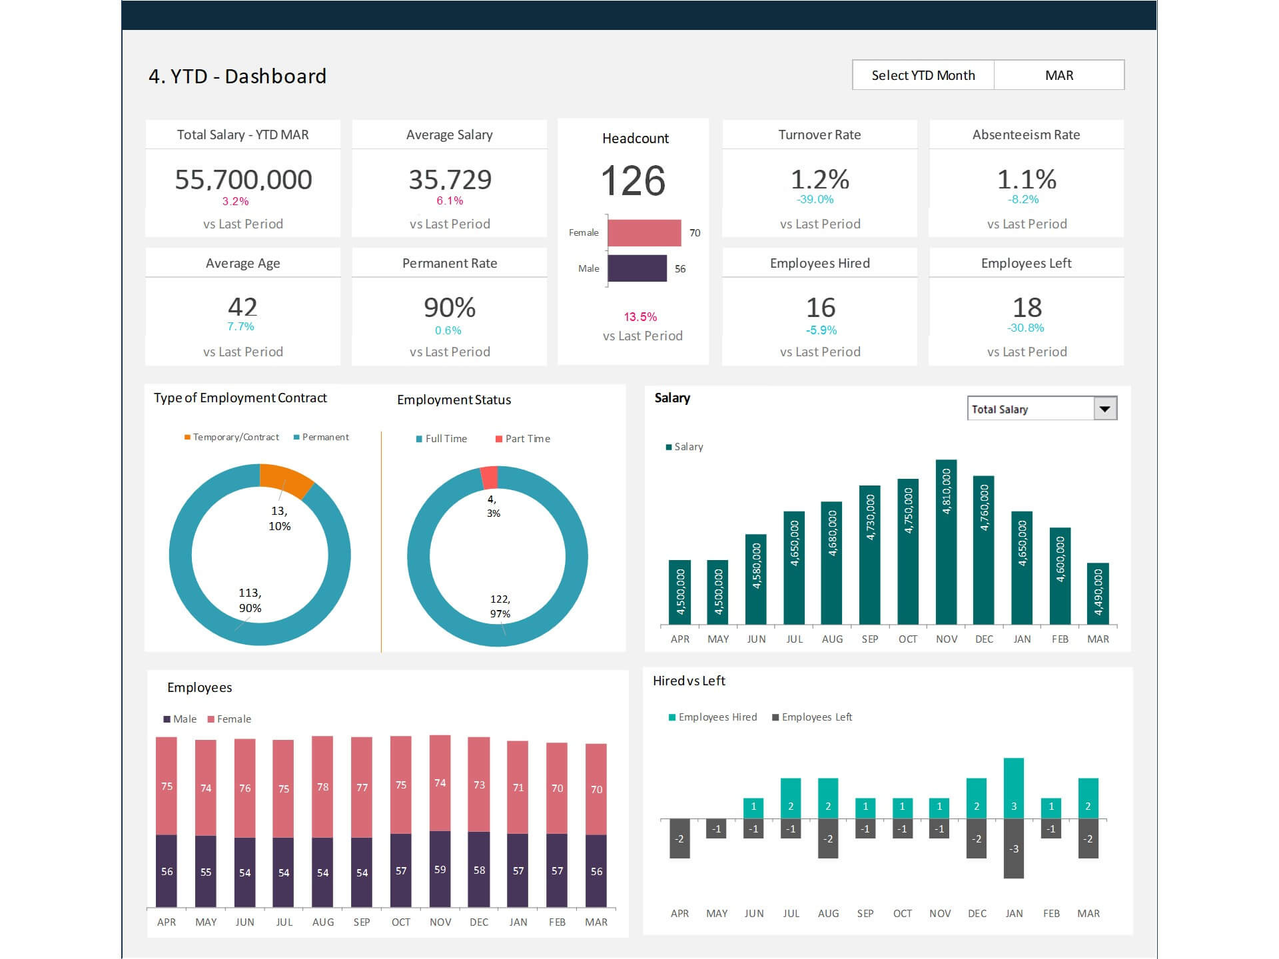The width and height of the screenshot is (1279, 959).
Task: Click the Employees Hired legend swatch
Action: coord(671,717)
